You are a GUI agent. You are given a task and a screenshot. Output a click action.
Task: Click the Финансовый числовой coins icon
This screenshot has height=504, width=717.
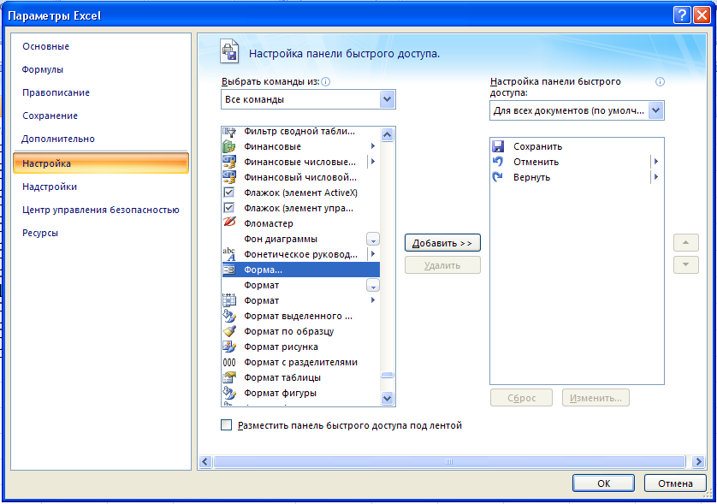[x=229, y=177]
